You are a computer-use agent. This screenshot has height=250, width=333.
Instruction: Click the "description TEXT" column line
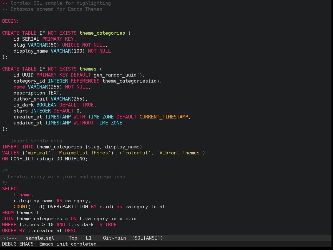click(38, 93)
